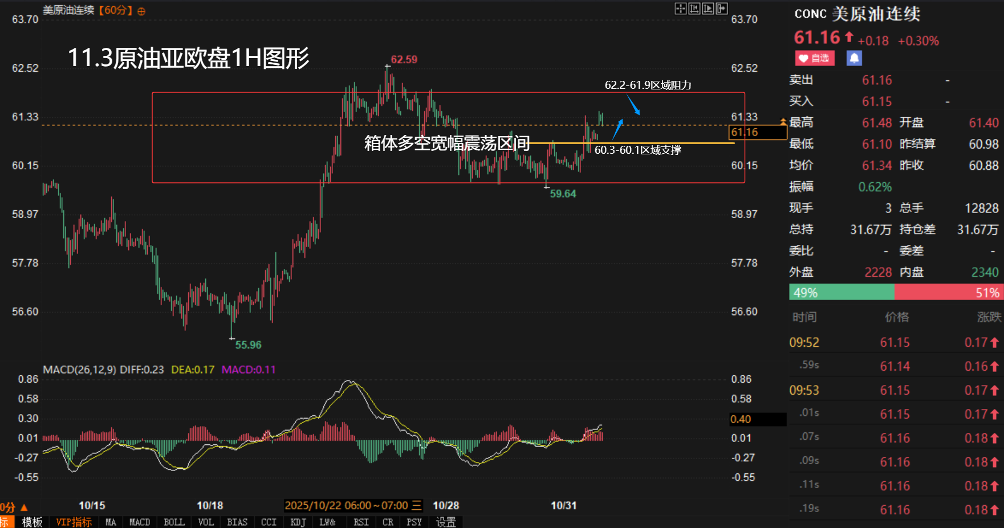This screenshot has height=528, width=1004.
Task: Toggle the 自选 favorite heart button
Action: (814, 58)
